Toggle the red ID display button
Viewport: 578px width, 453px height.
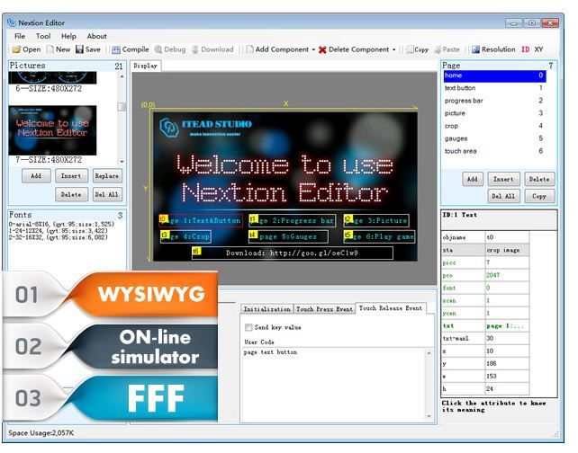pyautogui.click(x=525, y=49)
